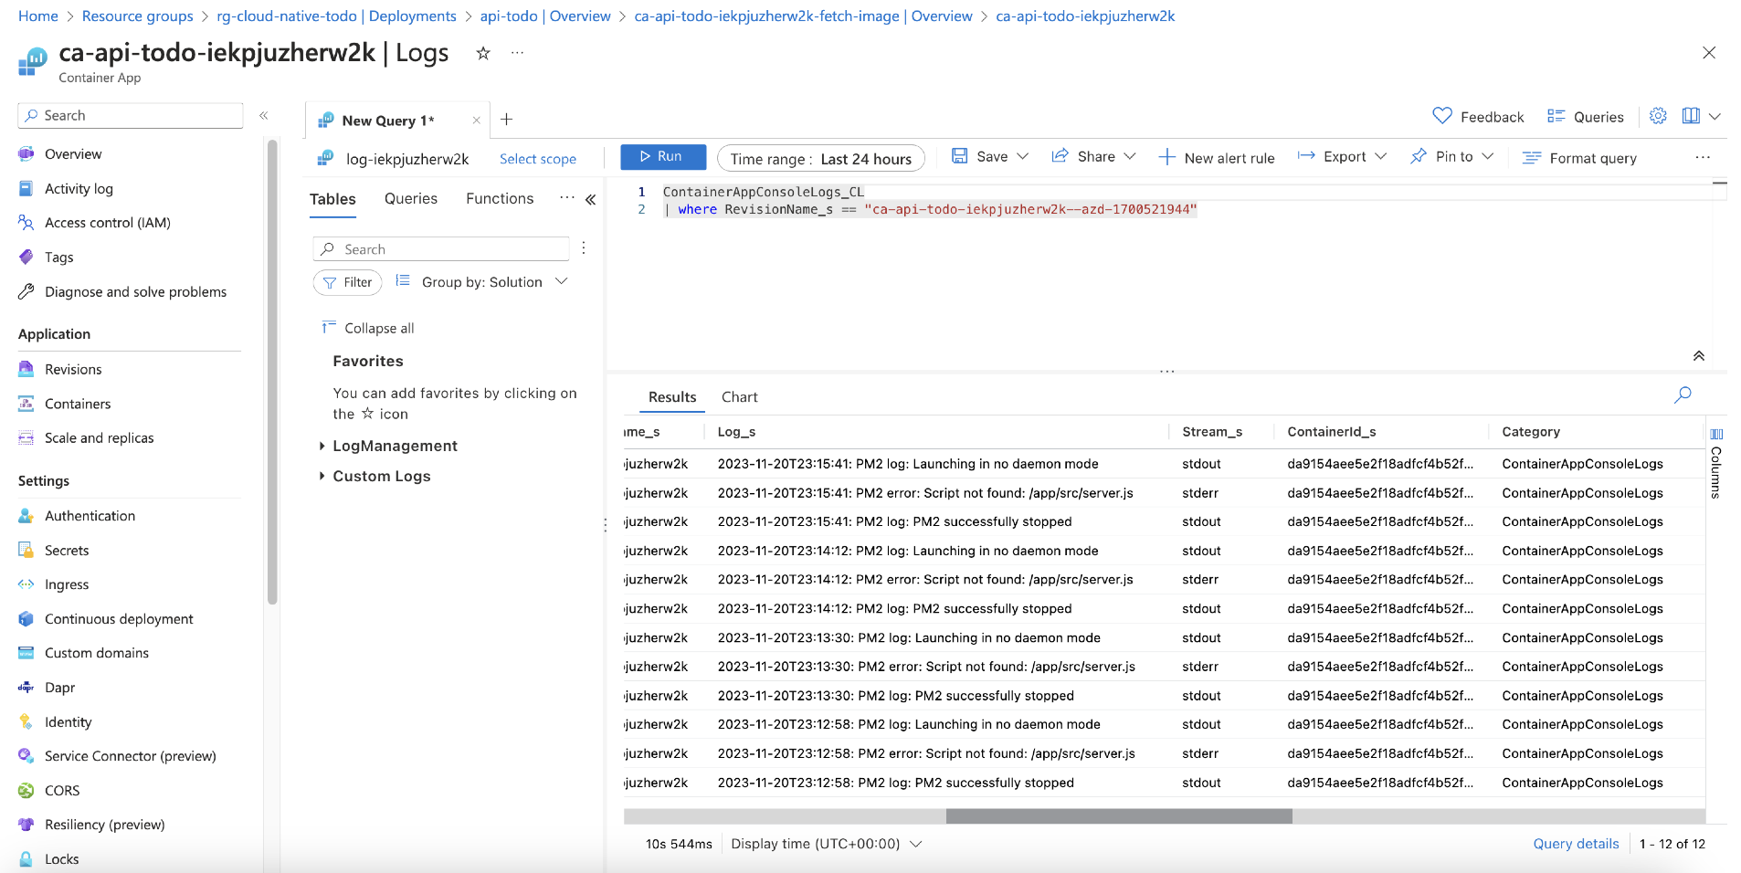The height and width of the screenshot is (873, 1741).
Task: Add a new query tab
Action: click(x=507, y=120)
